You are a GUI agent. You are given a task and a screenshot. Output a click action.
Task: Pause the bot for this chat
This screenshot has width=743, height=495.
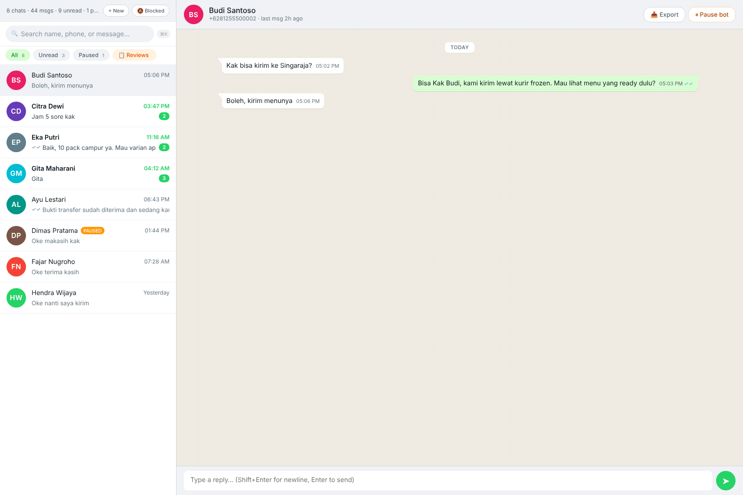click(x=711, y=14)
